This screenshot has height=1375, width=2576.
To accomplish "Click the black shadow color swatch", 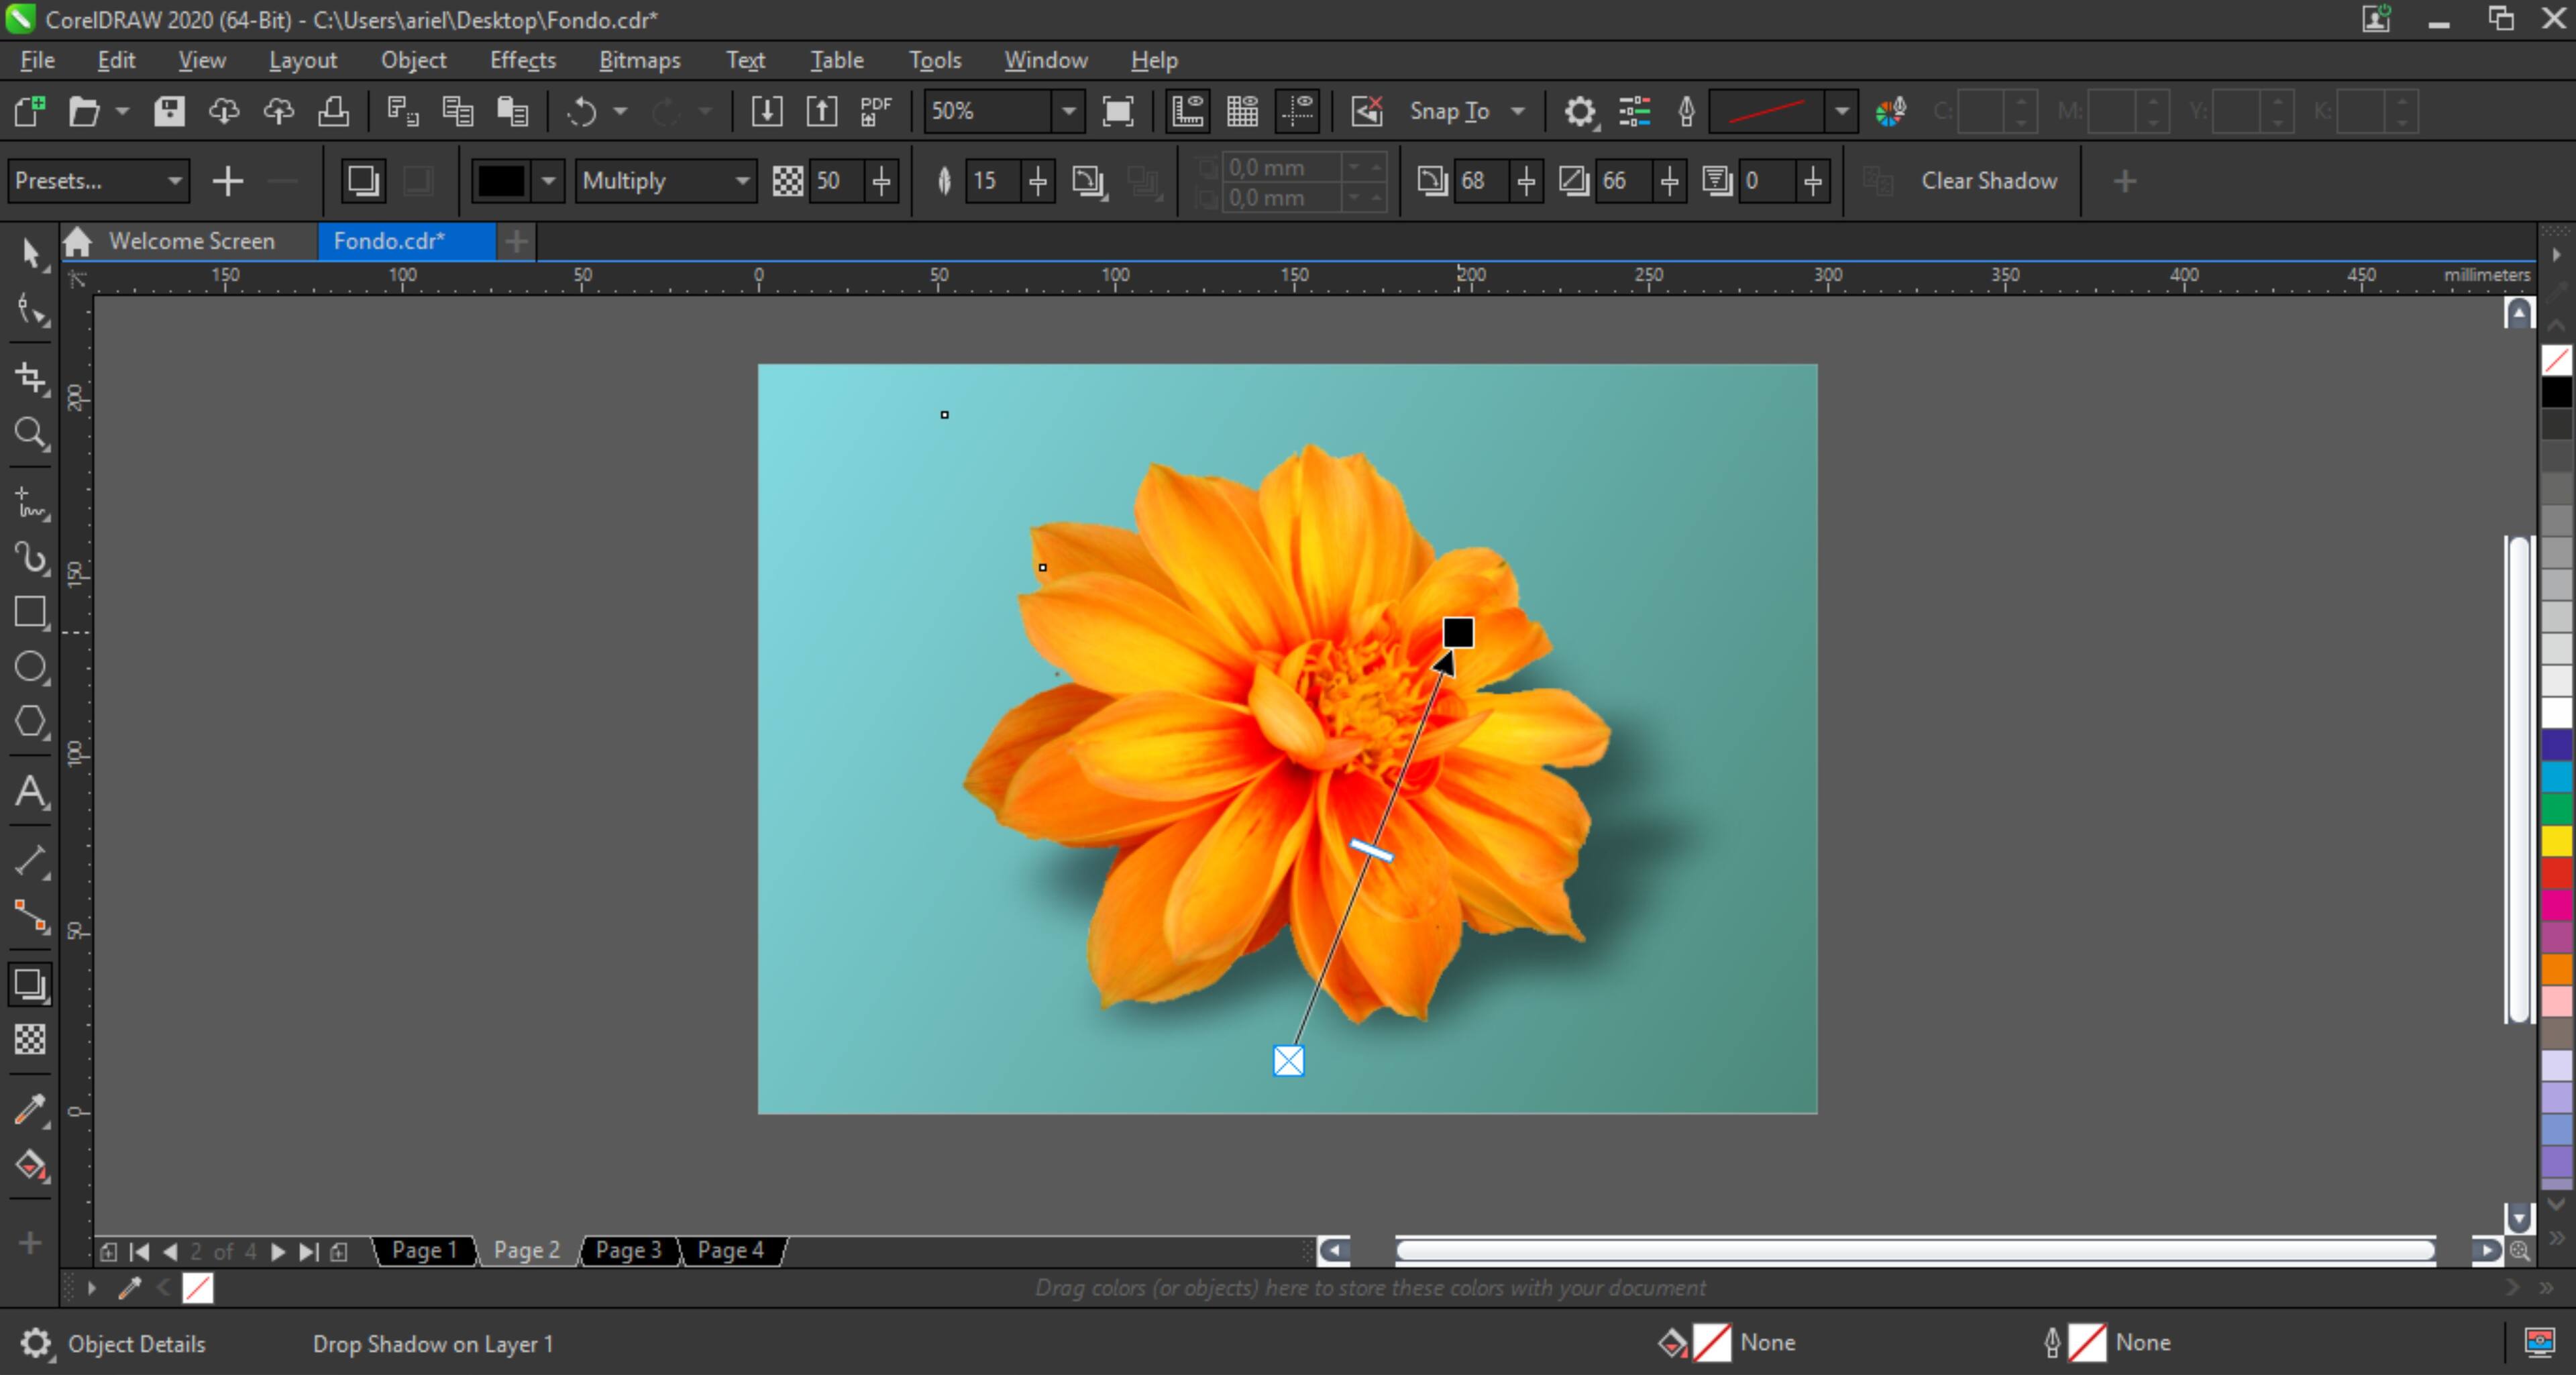I will click(501, 181).
